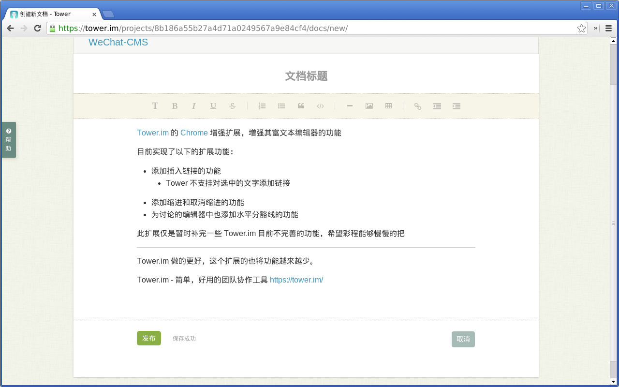Open a new browser tab
Image resolution: width=619 pixels, height=387 pixels.
click(x=108, y=14)
